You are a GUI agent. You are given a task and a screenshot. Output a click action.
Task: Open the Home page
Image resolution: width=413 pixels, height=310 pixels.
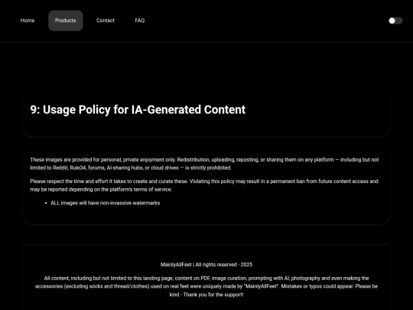pyautogui.click(x=28, y=21)
